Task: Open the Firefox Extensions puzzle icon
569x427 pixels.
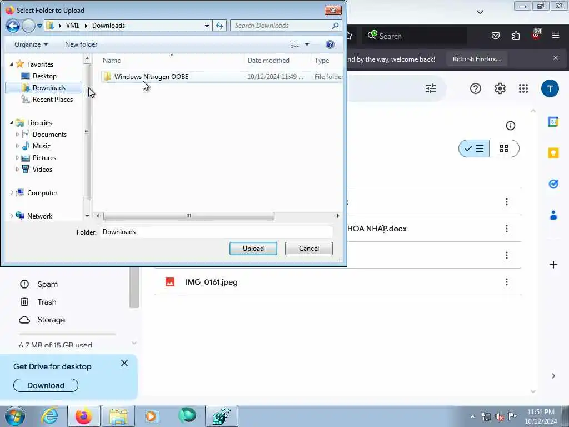Action: 516,36
